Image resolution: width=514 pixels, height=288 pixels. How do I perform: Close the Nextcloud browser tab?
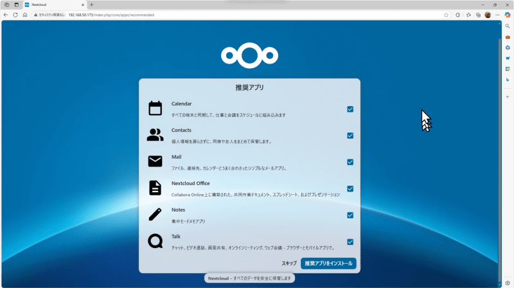(x=83, y=4)
